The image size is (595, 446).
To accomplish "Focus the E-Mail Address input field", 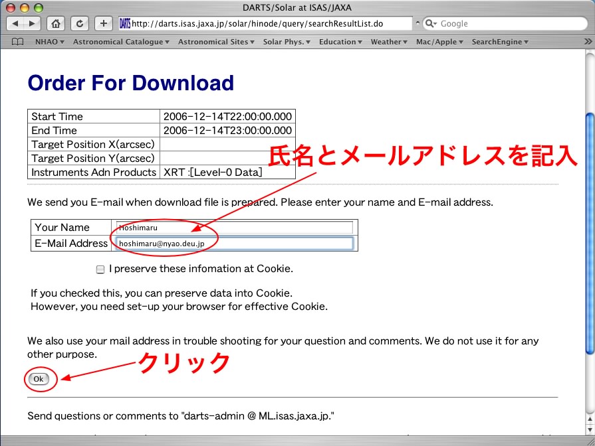I will click(x=234, y=244).
